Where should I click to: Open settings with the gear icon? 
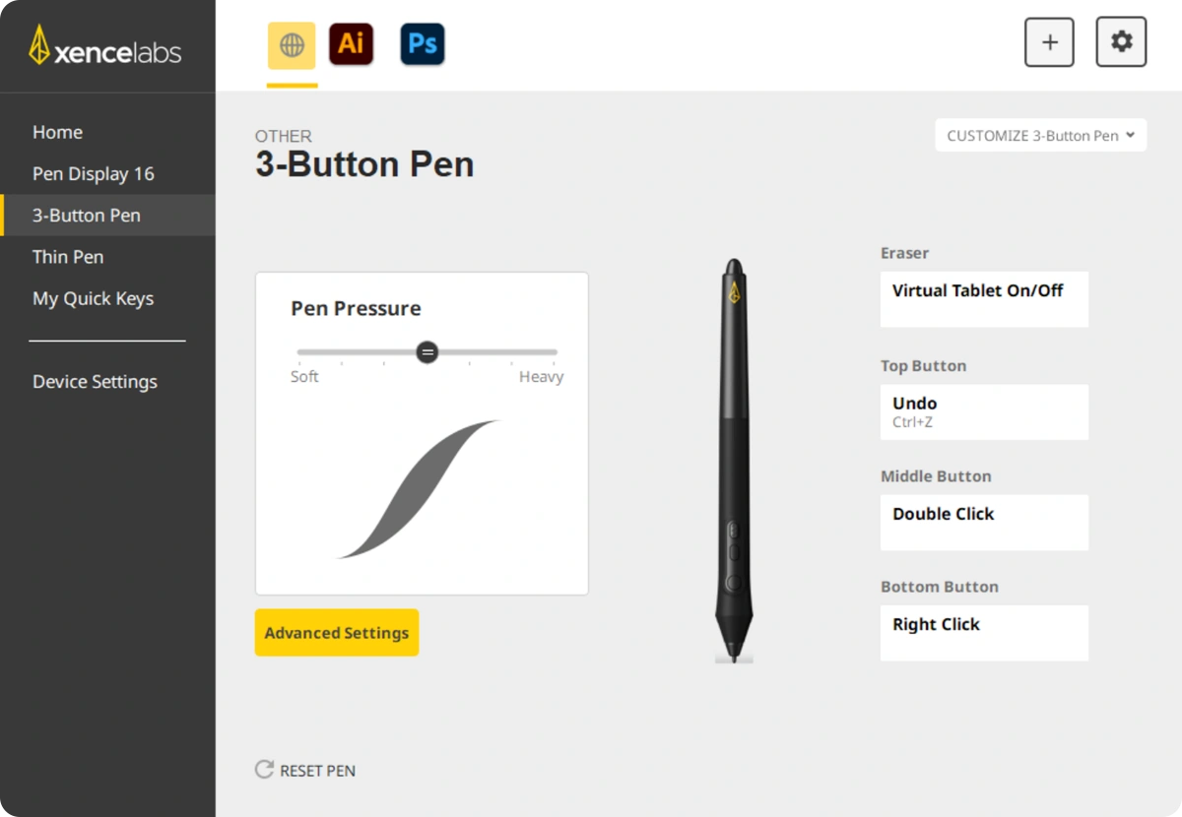[1121, 41]
